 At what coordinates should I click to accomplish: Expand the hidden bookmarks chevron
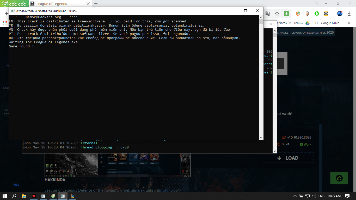[349, 23]
